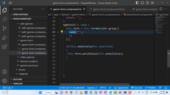Open the Accounts menu icon

point(5,72)
